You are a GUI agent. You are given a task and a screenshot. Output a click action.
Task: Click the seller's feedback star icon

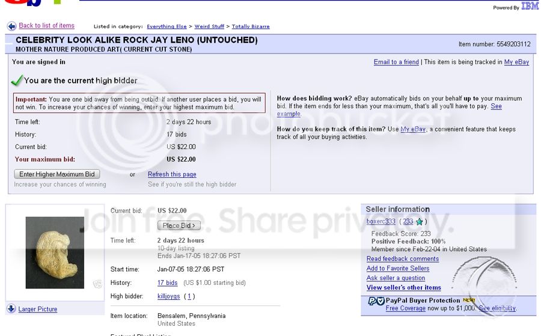point(419,222)
